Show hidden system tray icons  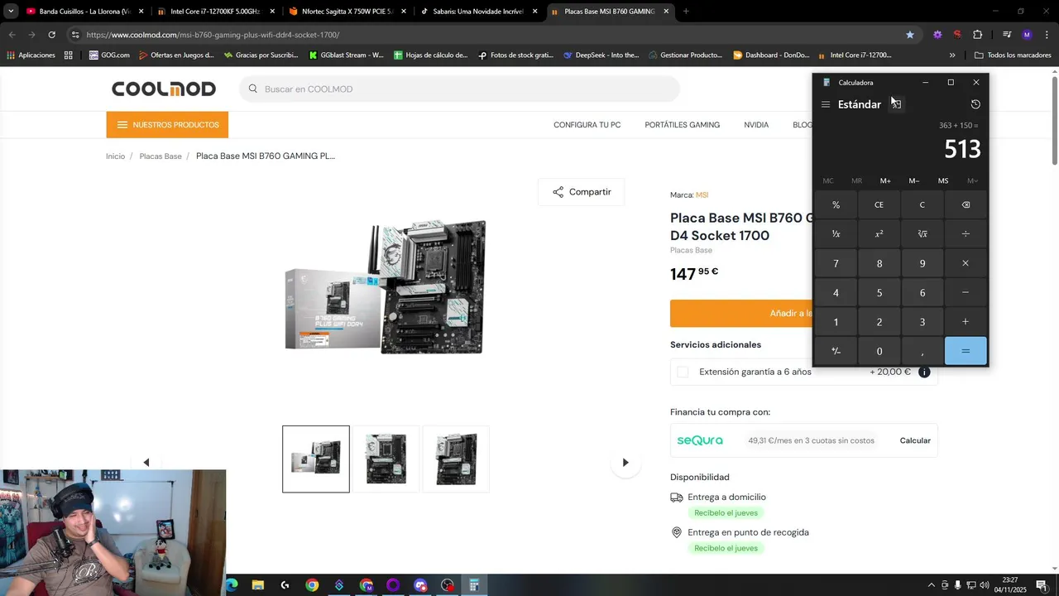pyautogui.click(x=931, y=585)
